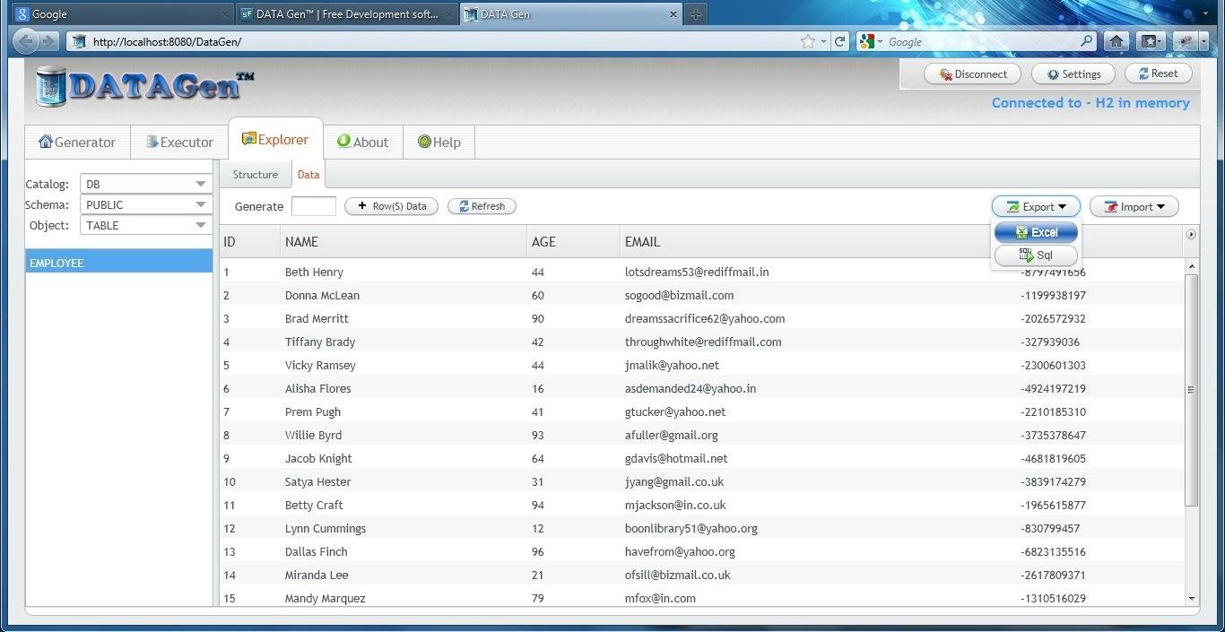Click the Generate number input field
This screenshot has width=1225, height=632.
pos(314,205)
